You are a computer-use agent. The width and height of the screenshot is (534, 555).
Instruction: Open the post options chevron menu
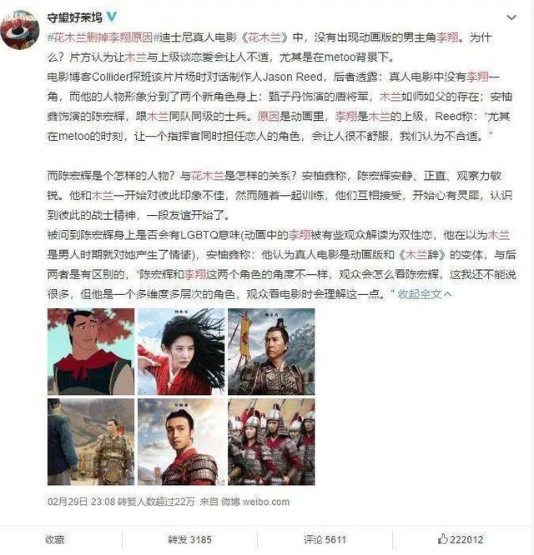tap(511, 17)
